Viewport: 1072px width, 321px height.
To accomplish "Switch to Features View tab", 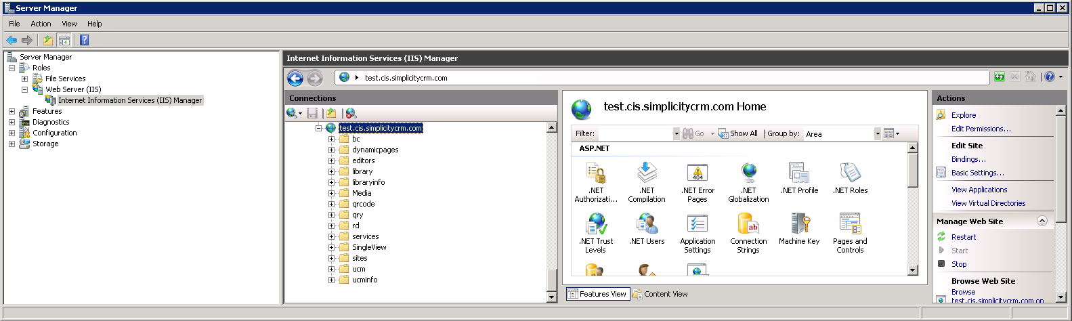I will (x=598, y=294).
